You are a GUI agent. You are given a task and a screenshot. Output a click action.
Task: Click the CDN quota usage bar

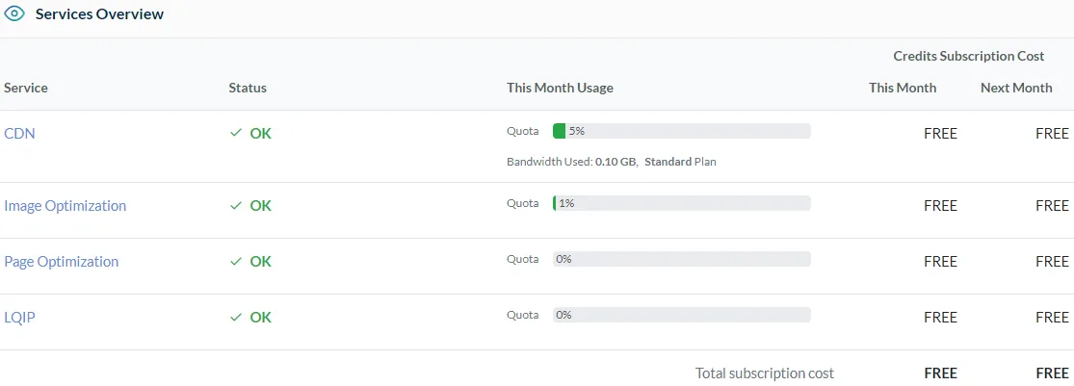[x=681, y=131]
